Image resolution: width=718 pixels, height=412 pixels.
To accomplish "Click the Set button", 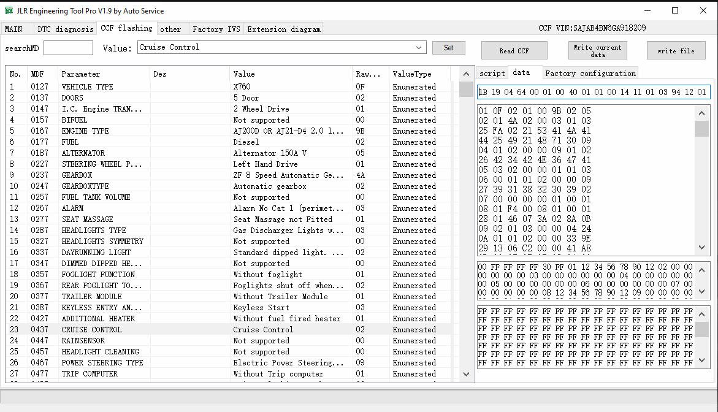I will pyautogui.click(x=449, y=48).
